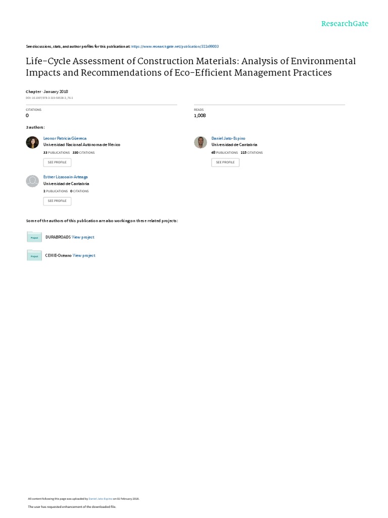388x518 pixels.
Task: Open View project link for DURABROADS
Action: (83, 237)
